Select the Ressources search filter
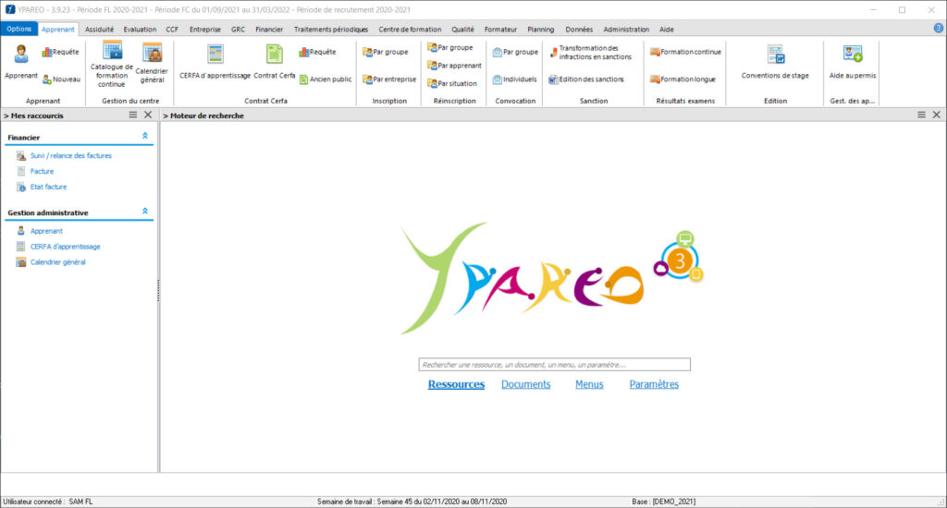947x508 pixels. 456,384
